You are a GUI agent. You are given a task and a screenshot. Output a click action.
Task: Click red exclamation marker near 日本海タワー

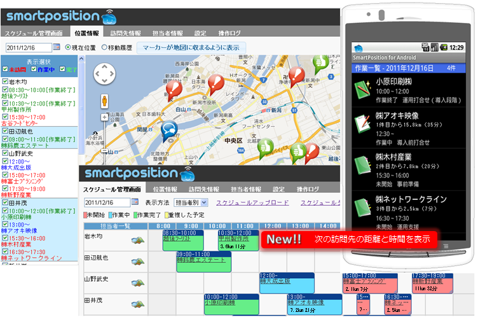tap(216, 83)
